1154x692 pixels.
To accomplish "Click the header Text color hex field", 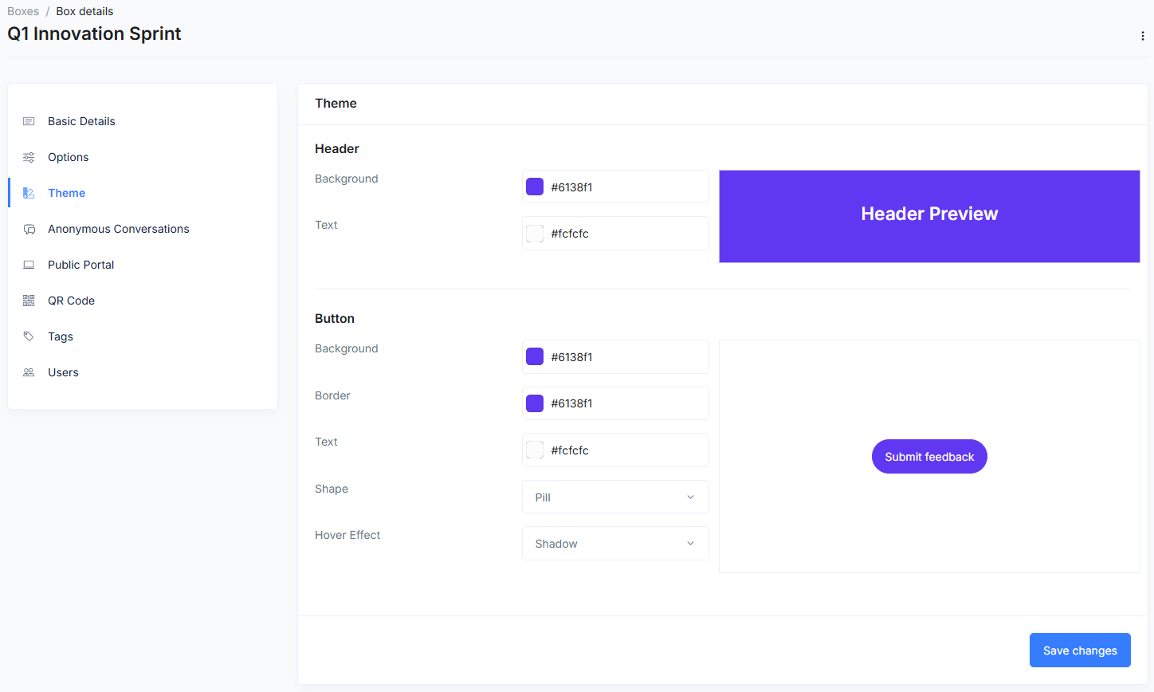I will pyautogui.click(x=622, y=233).
